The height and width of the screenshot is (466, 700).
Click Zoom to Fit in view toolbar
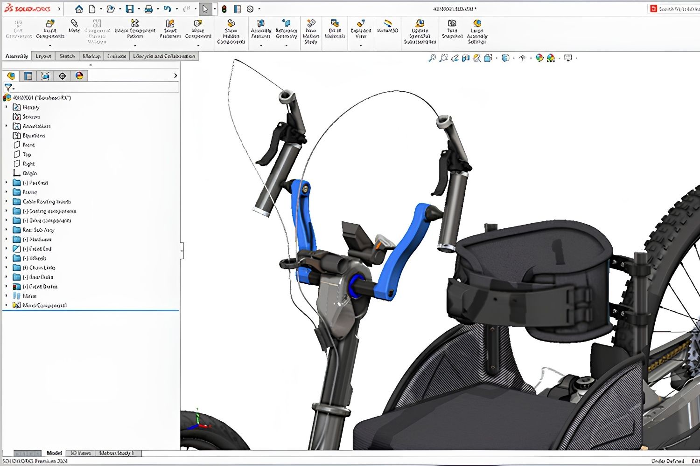coord(432,58)
